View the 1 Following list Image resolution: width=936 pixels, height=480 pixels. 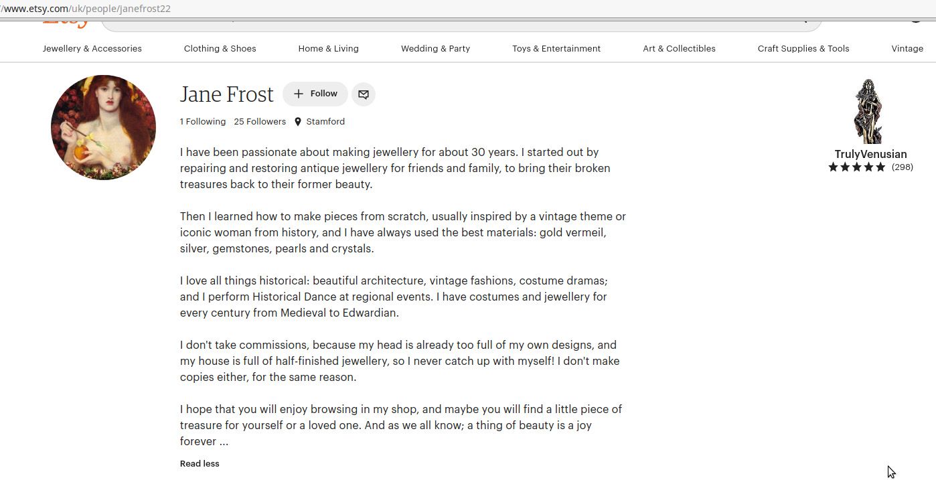(203, 122)
